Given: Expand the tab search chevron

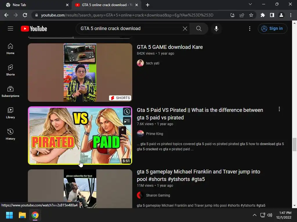Looking at the screenshot, I should [x=250, y=4].
